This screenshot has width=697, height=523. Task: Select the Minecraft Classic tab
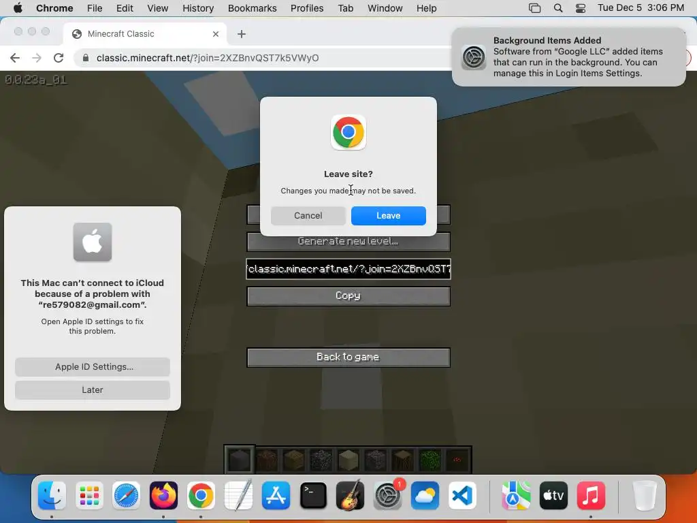point(145,34)
